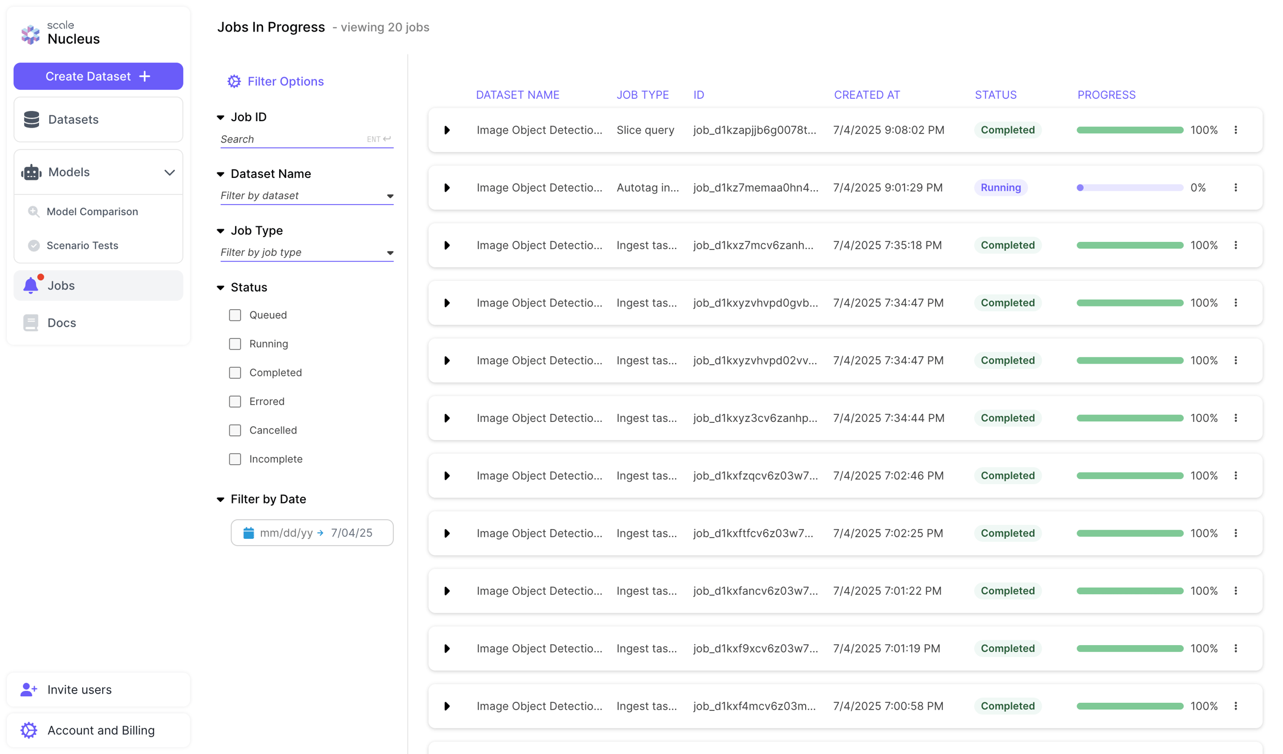The height and width of the screenshot is (754, 1283).
Task: Check the Incomplete status checkbox
Action: point(235,459)
